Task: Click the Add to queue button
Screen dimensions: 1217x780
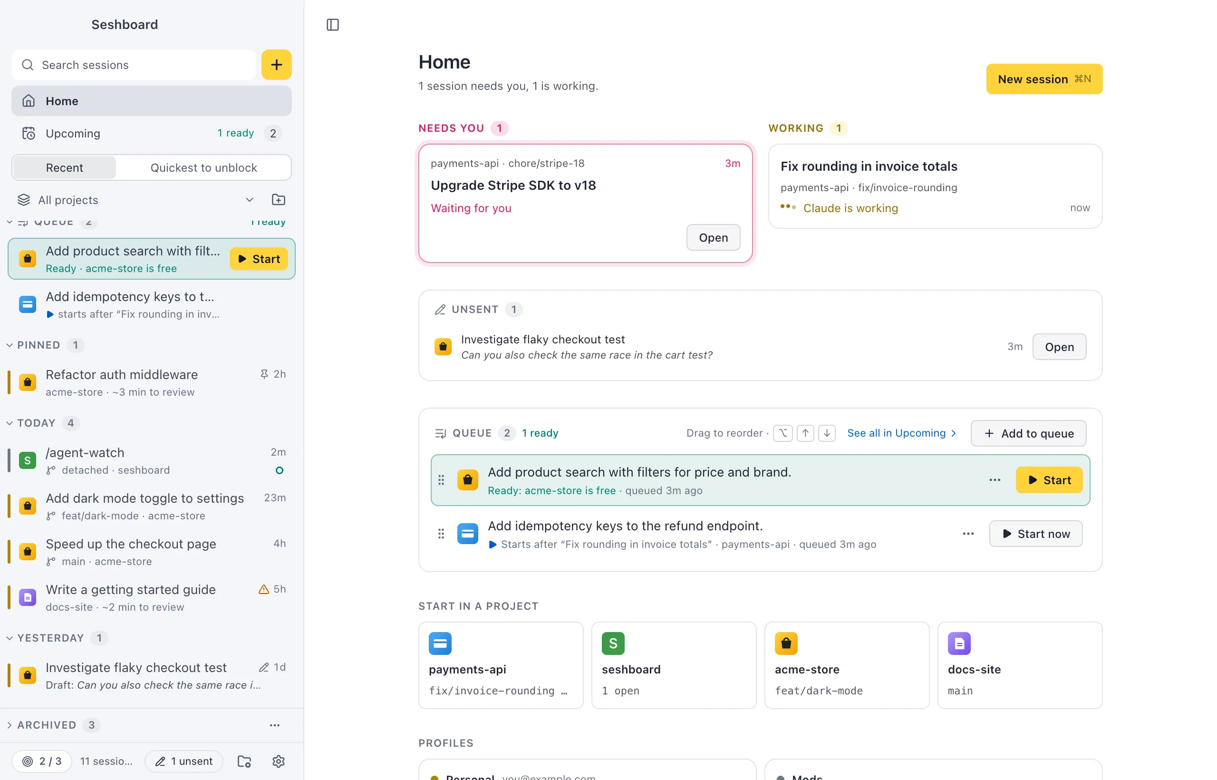Action: pos(1028,433)
